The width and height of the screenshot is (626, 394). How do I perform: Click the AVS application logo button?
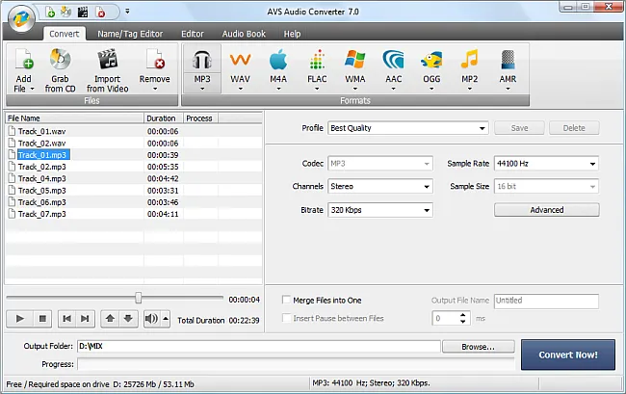21,18
